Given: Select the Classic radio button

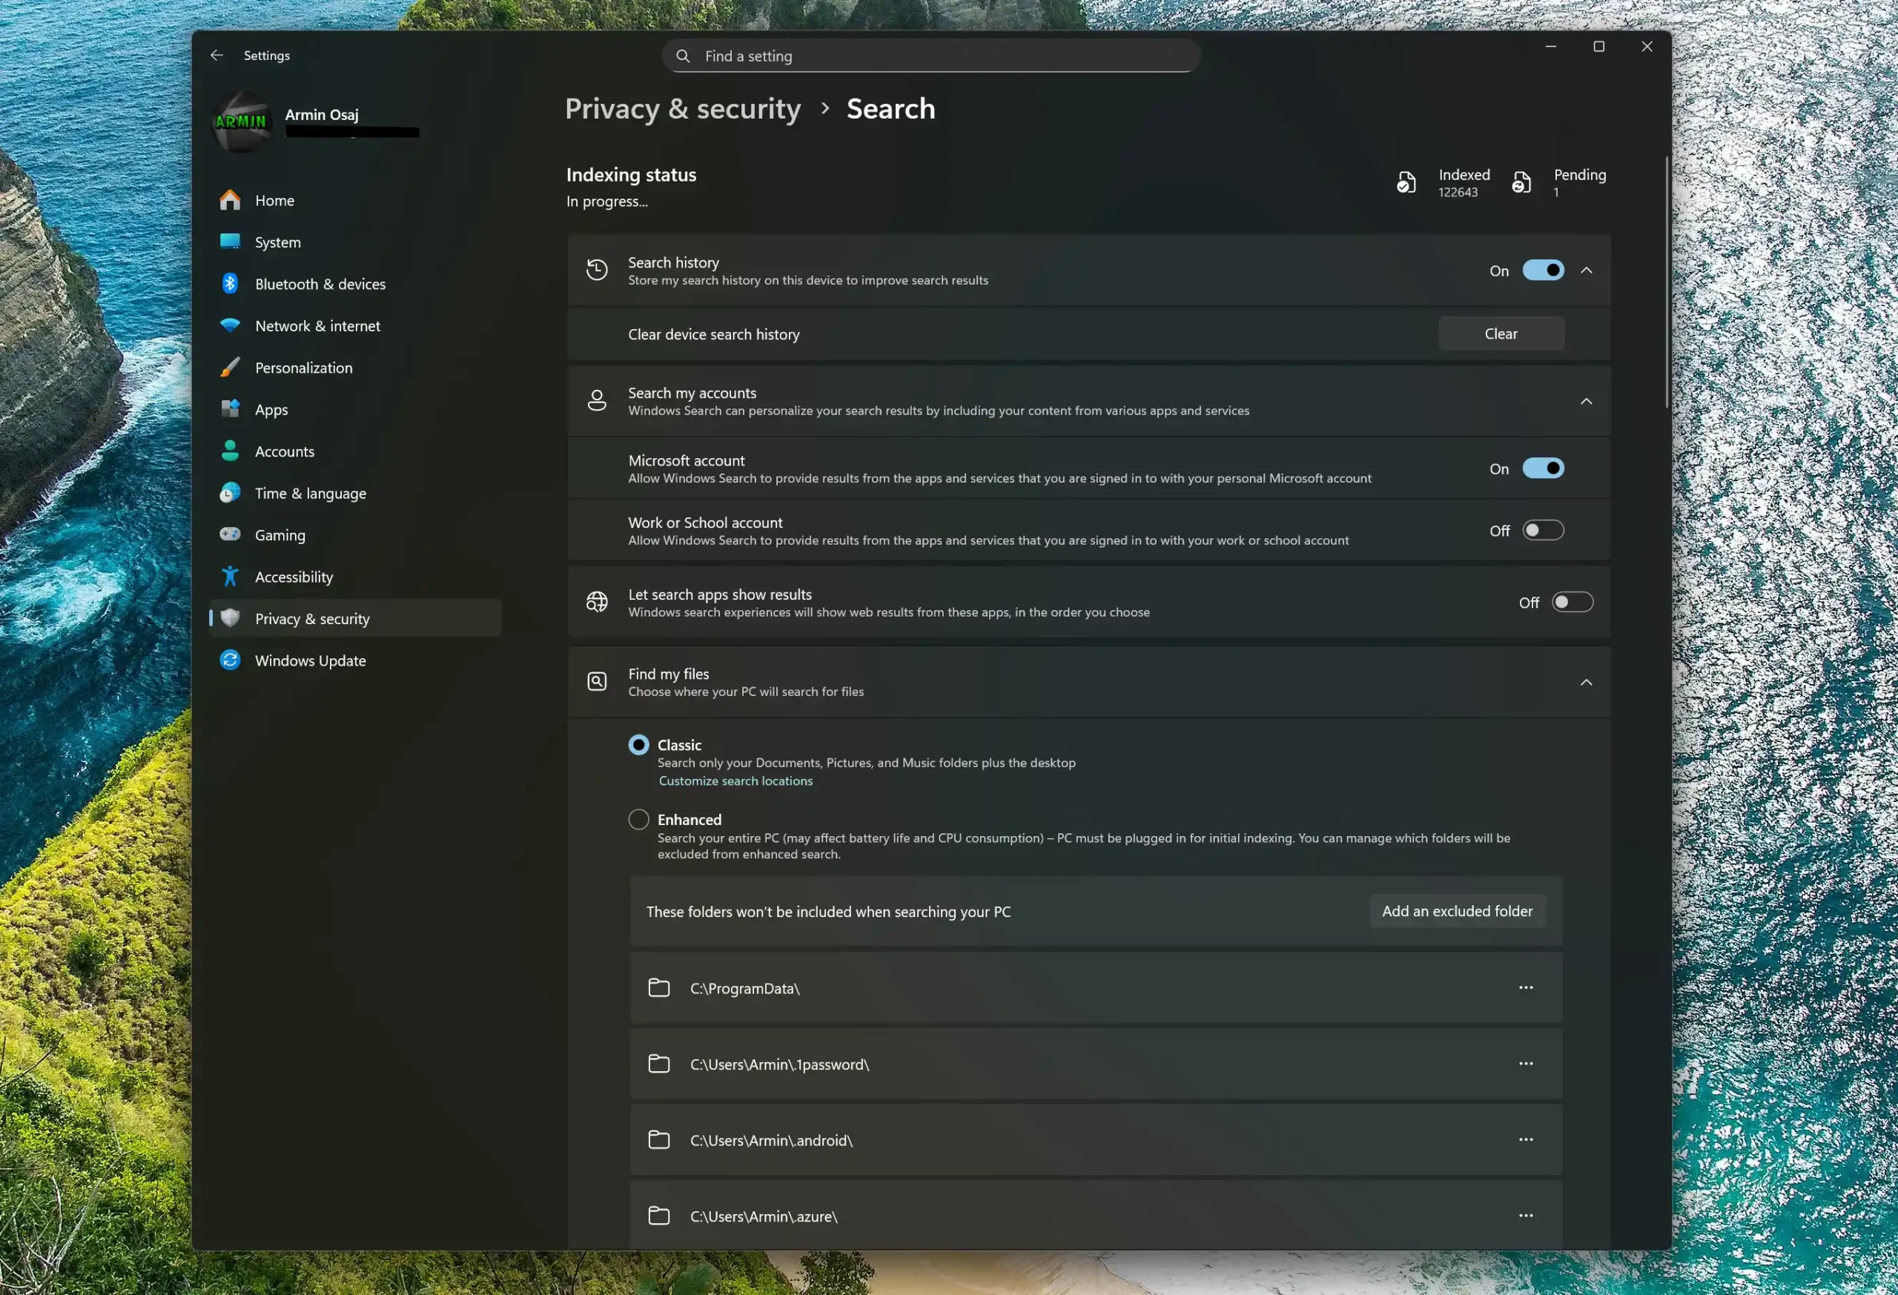Looking at the screenshot, I should (638, 745).
